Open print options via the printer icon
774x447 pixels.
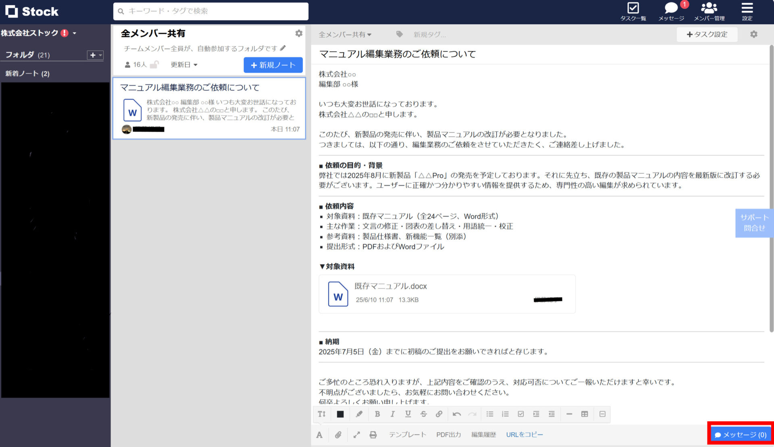(x=372, y=435)
